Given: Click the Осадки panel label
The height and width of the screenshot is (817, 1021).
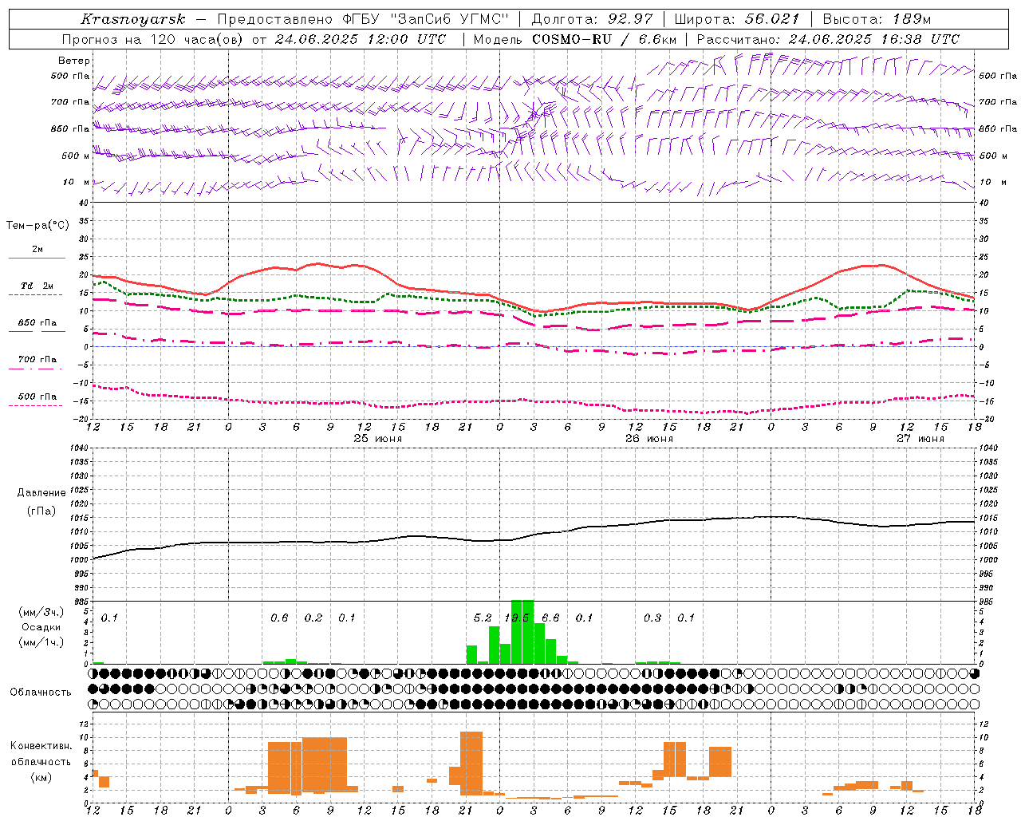Looking at the screenshot, I should point(41,627).
